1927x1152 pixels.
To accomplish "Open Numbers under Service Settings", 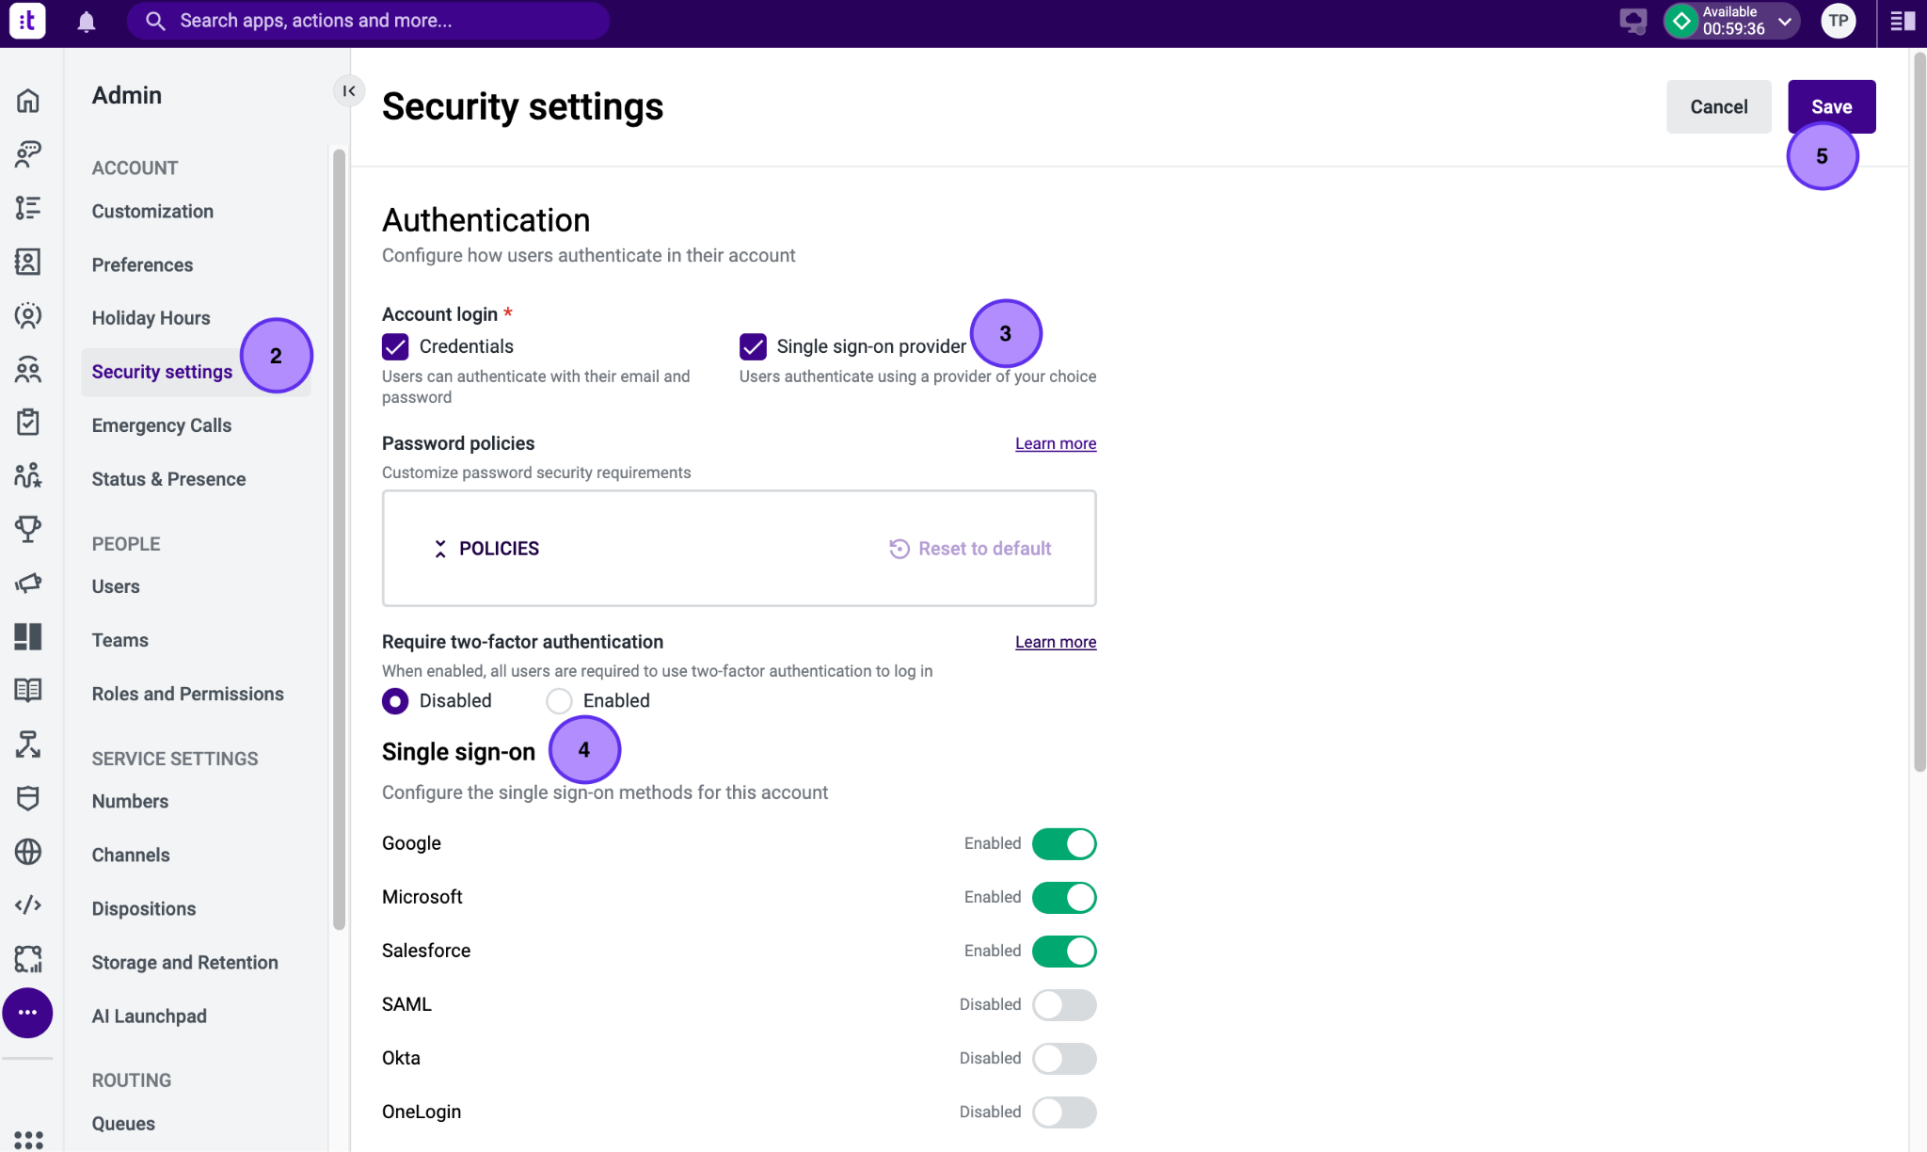I will tap(130, 801).
